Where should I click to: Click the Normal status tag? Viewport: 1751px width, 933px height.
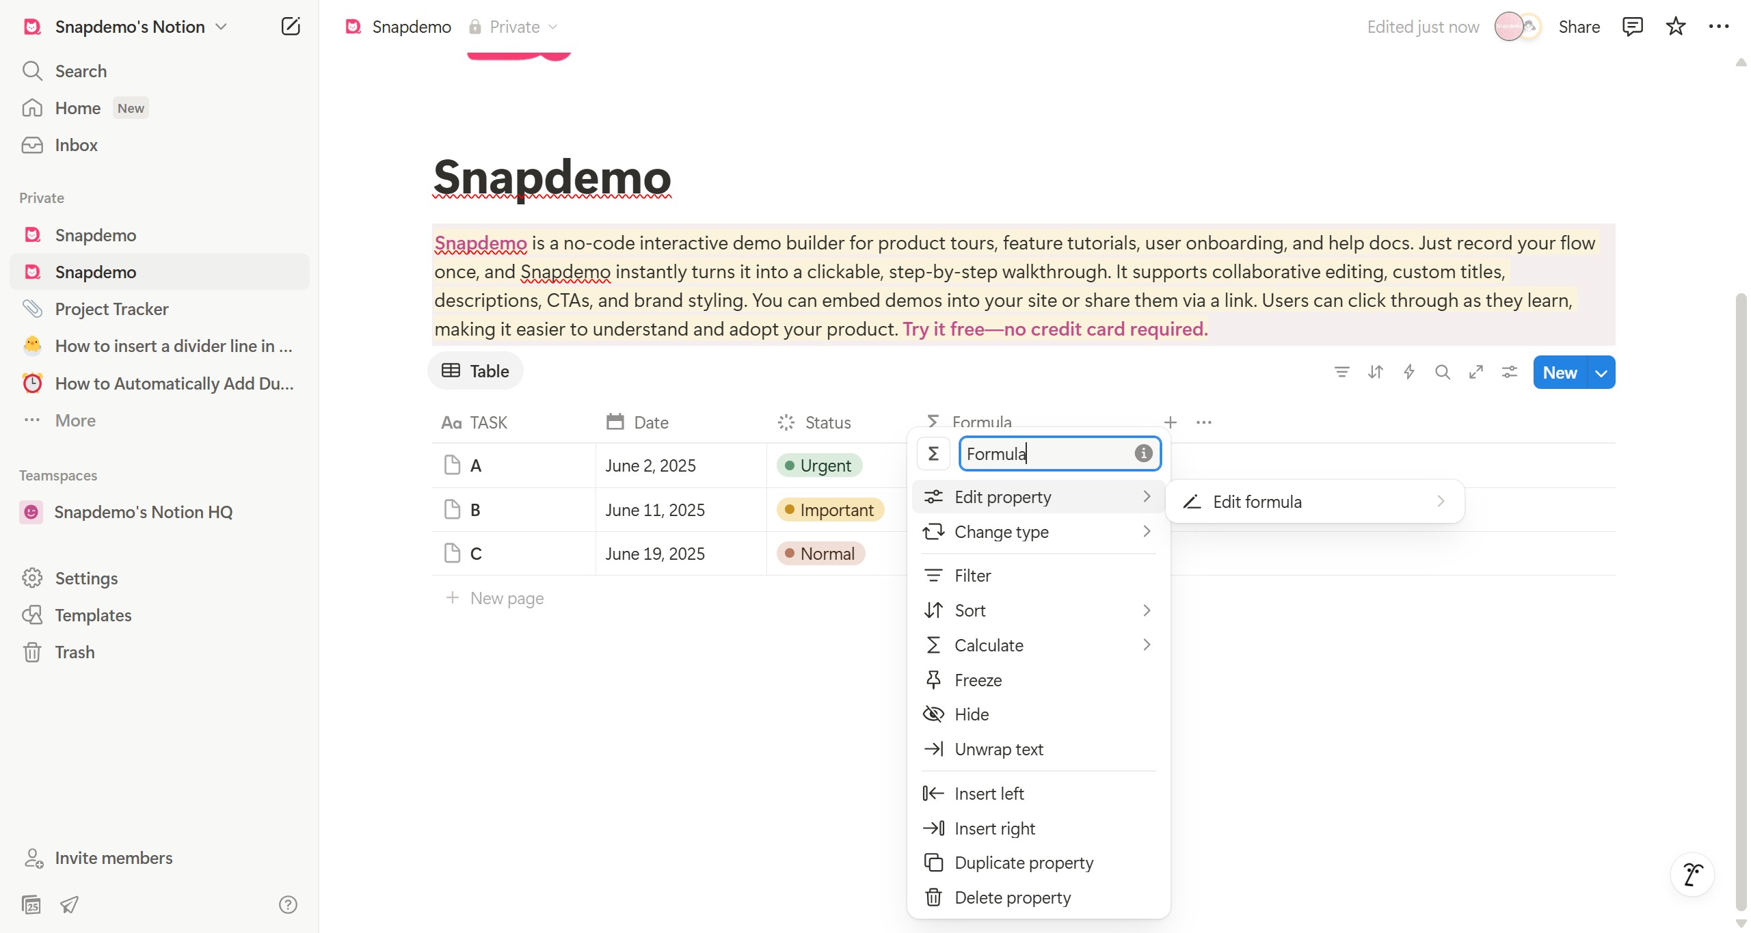pos(820,554)
